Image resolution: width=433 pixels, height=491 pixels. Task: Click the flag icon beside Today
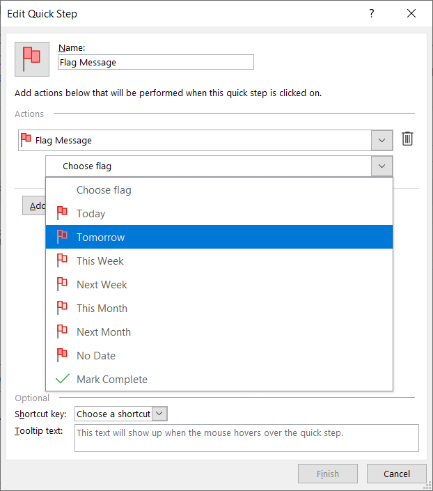pos(63,214)
